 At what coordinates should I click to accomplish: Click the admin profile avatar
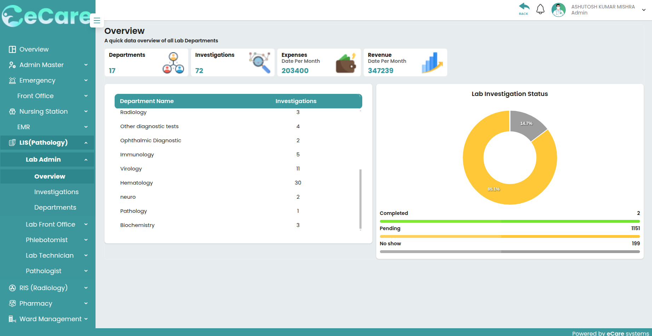pos(558,10)
